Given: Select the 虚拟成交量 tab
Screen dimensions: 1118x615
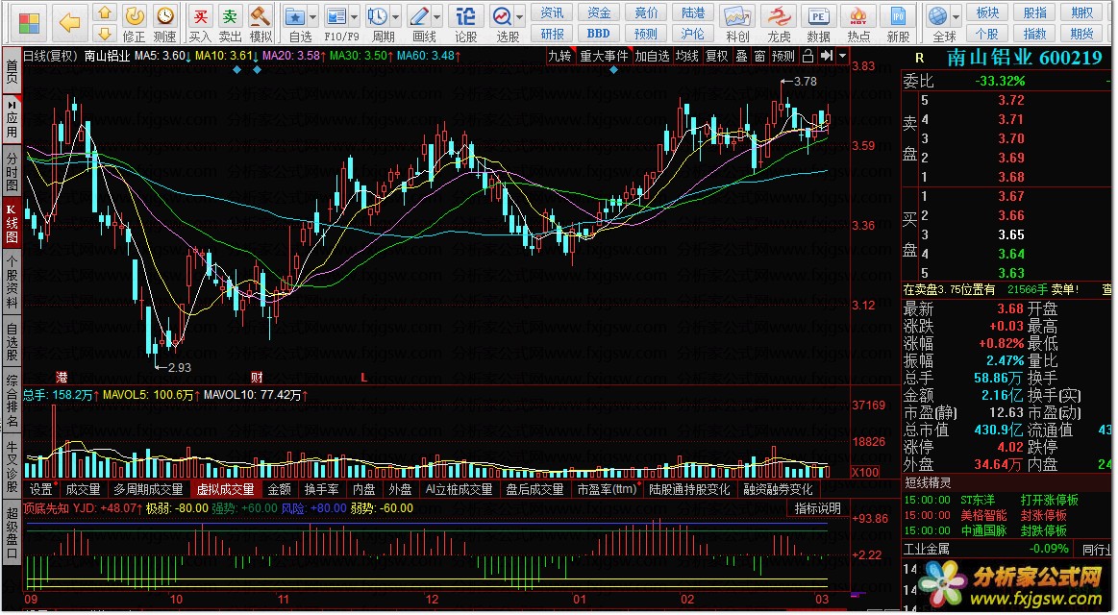Looking at the screenshot, I should (x=225, y=489).
